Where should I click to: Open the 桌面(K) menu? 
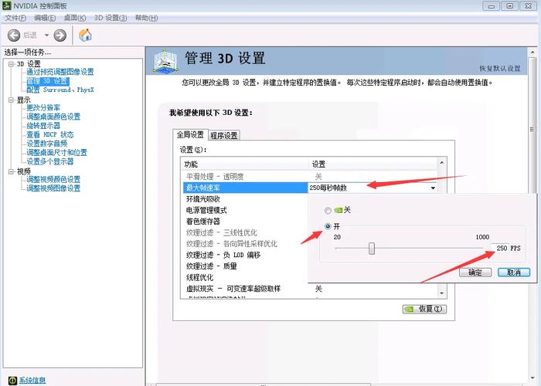point(75,18)
